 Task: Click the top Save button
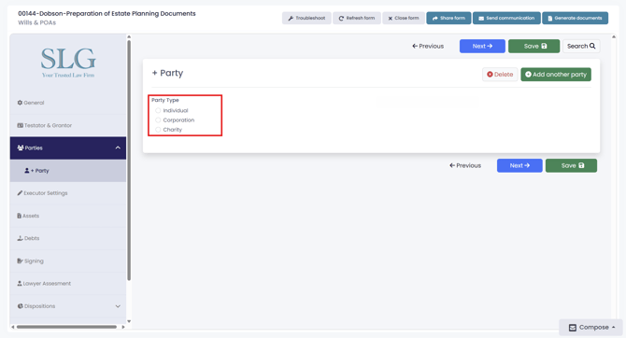[x=534, y=46]
